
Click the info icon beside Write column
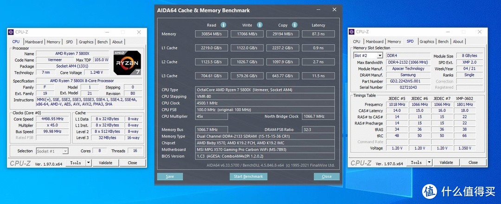pos(258,25)
